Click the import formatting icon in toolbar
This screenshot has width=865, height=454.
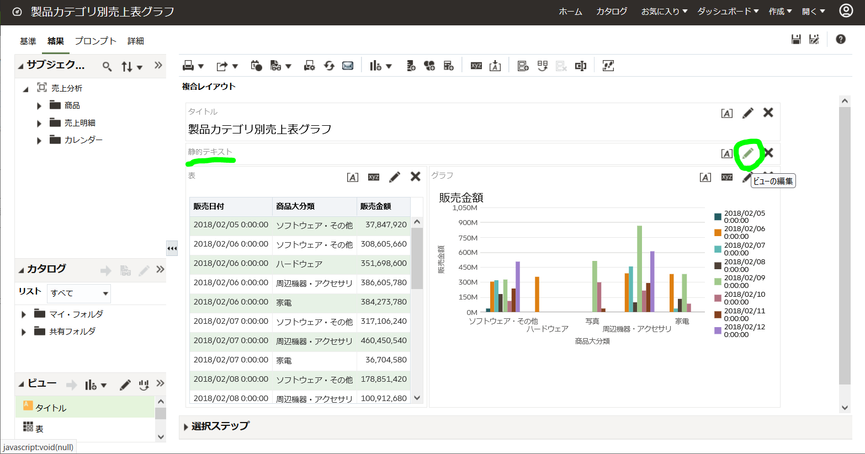(x=495, y=66)
